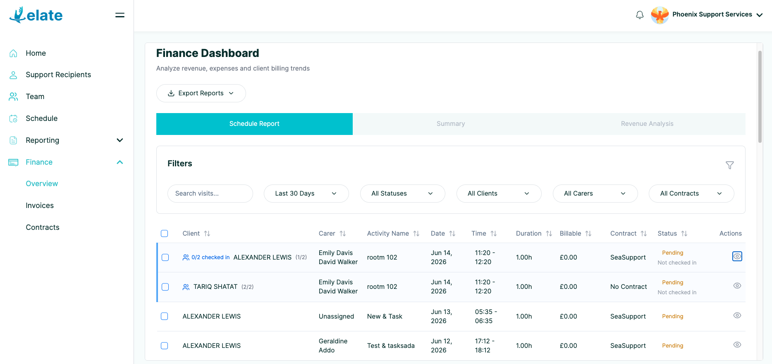772x364 pixels.
Task: Open Team page
Action: (35, 97)
